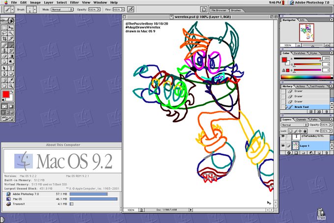Viewport: 334px width, 223px height.
Task: Open the document status bar info arrow
Action: (x=191, y=210)
